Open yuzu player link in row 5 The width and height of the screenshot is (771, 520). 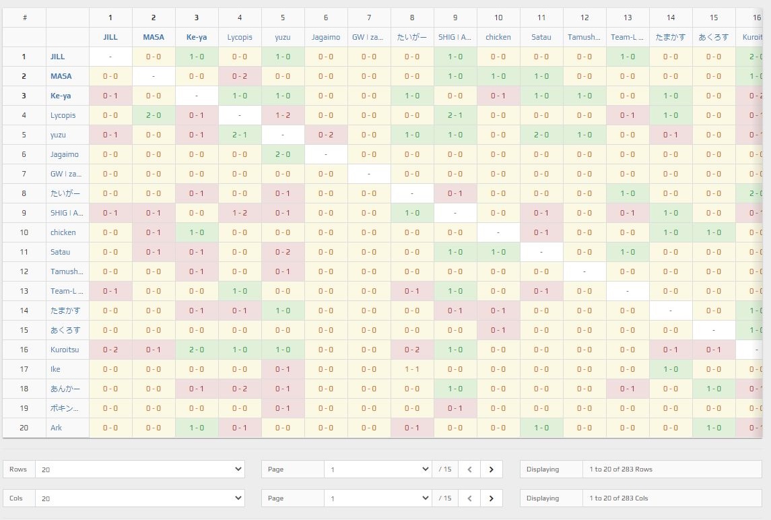click(58, 135)
